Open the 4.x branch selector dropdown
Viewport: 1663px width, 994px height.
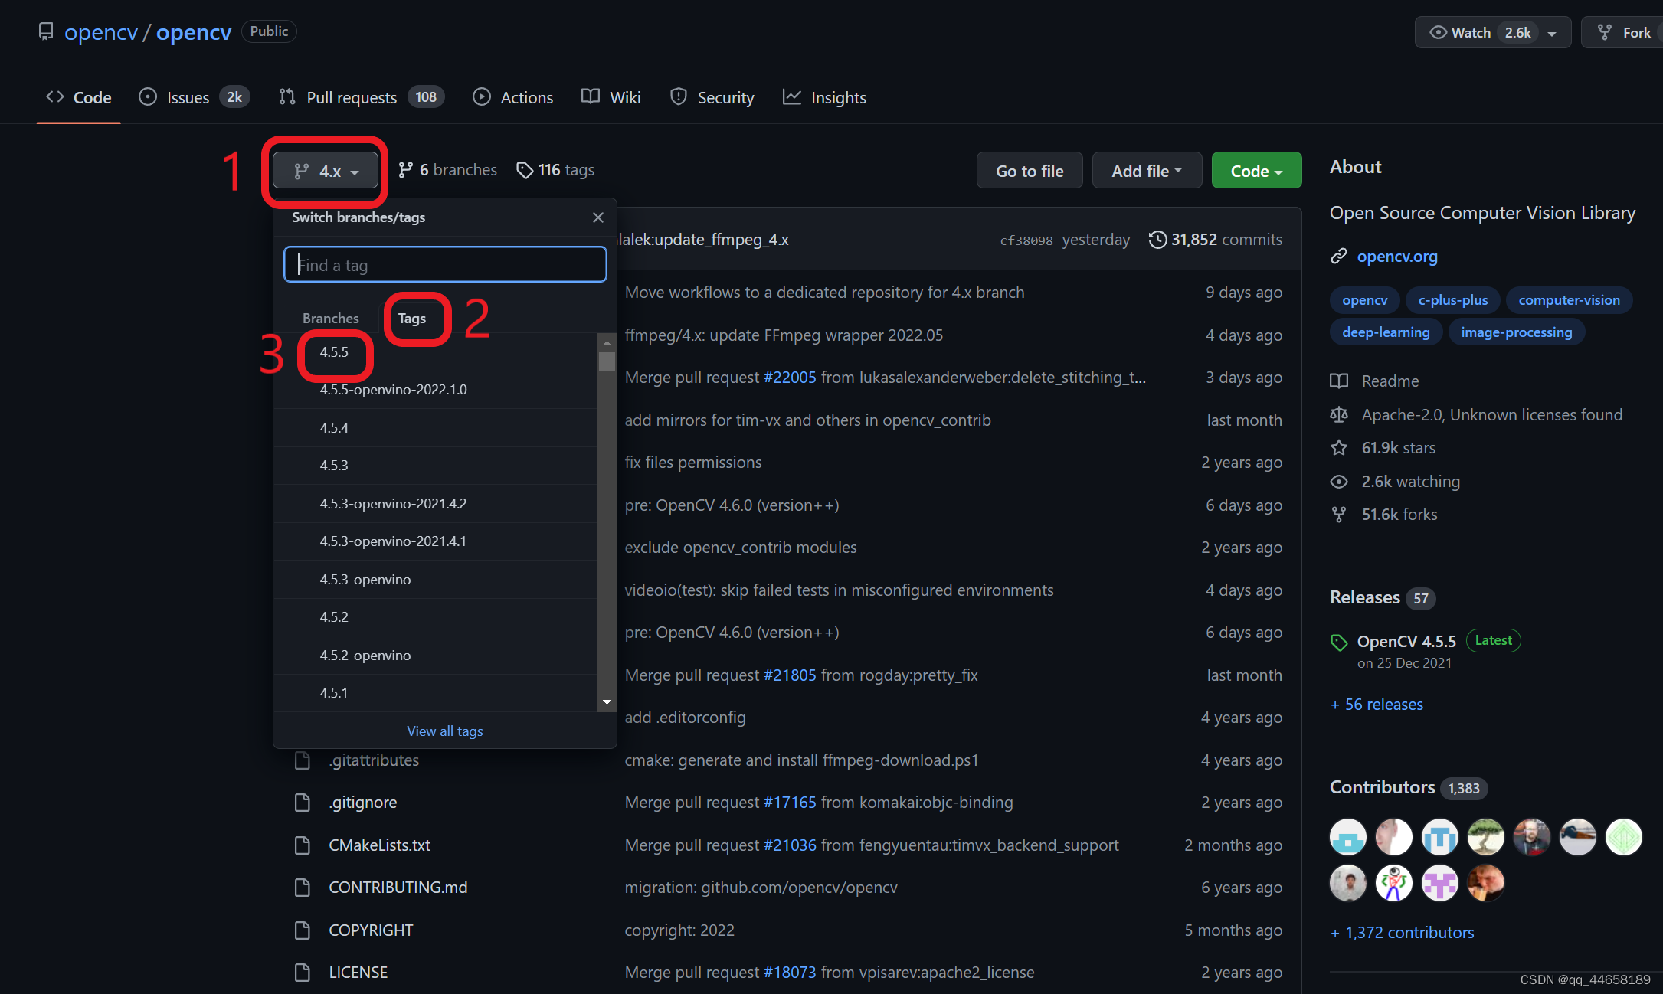tap(326, 171)
